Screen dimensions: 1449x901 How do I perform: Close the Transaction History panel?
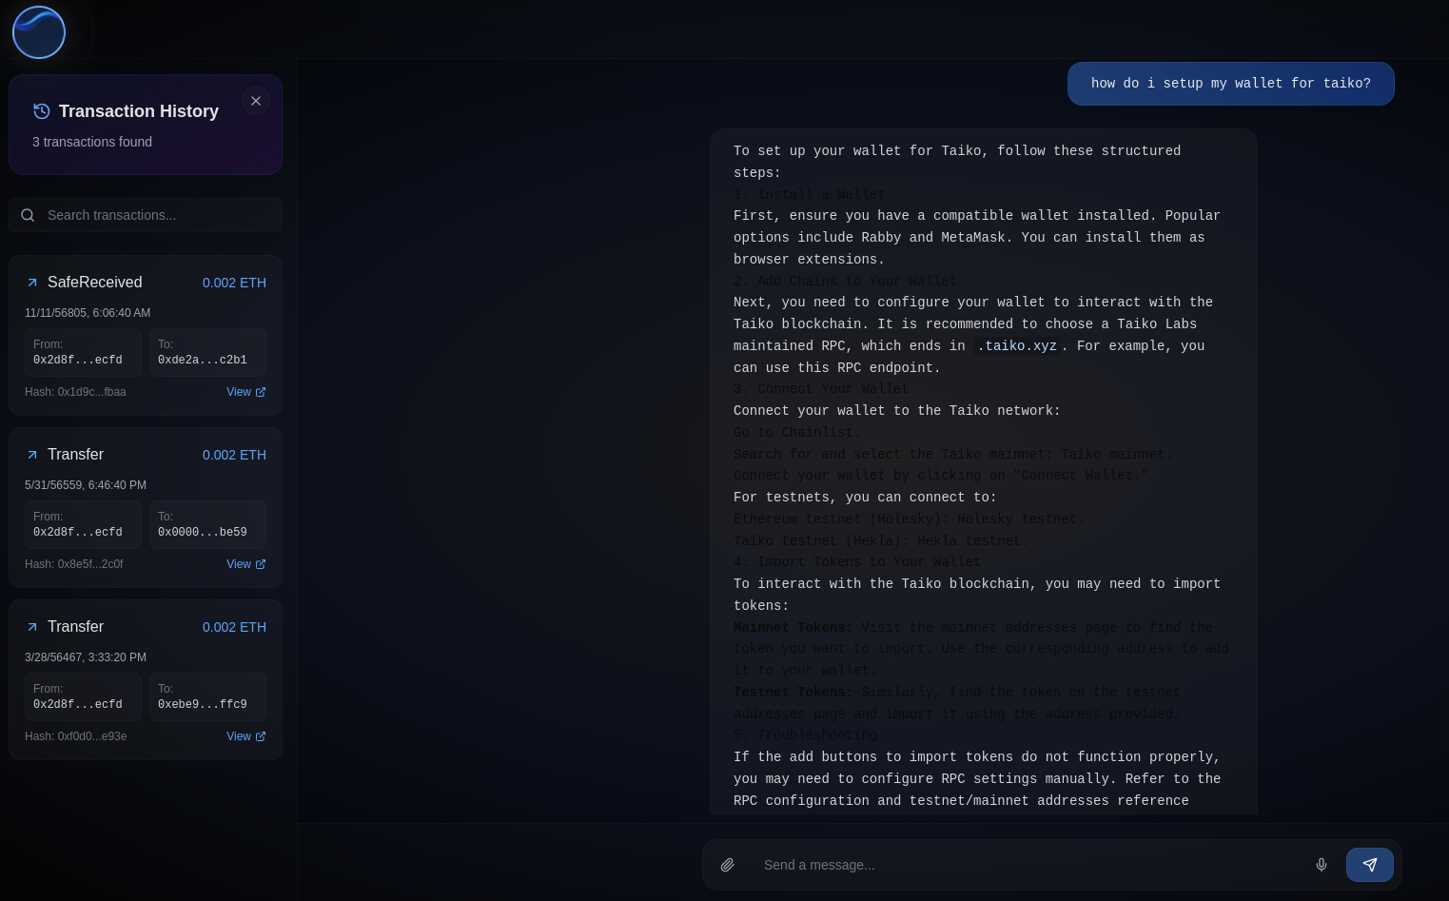point(256,101)
